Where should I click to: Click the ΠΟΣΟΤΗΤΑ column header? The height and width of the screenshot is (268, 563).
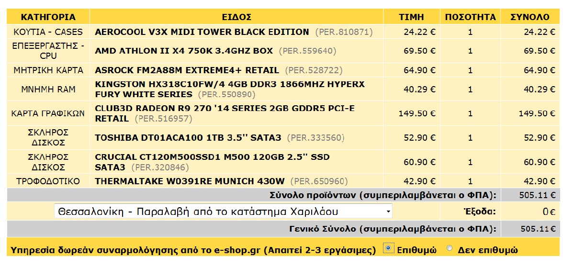pos(470,17)
